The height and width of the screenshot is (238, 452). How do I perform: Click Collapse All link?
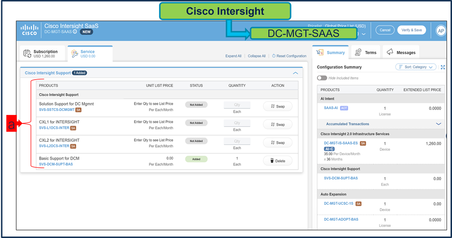256,56
